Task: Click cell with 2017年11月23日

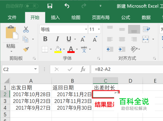Action: 72,101
